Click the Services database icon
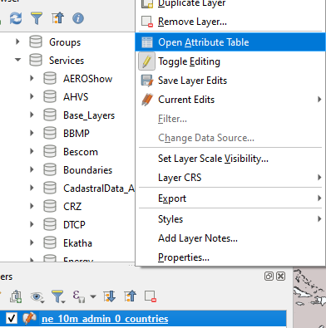 pos(36,60)
